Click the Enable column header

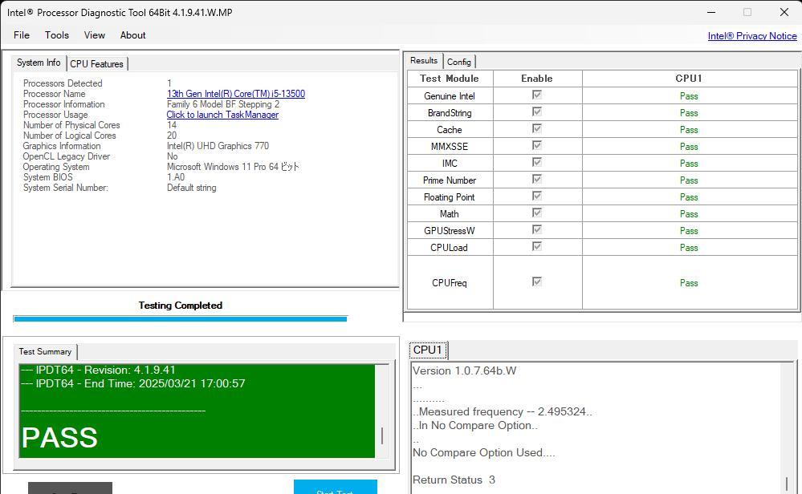click(537, 79)
